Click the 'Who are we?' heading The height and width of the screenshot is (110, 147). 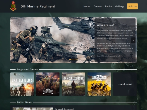pyautogui.click(x=106, y=25)
